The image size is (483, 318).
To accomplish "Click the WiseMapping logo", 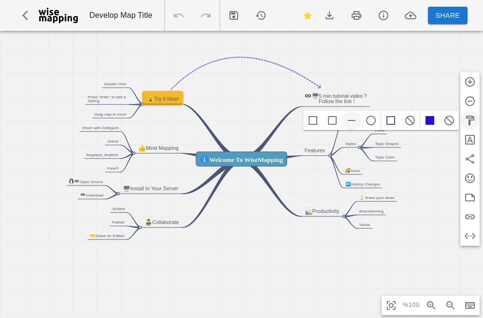I will pyautogui.click(x=58, y=16).
